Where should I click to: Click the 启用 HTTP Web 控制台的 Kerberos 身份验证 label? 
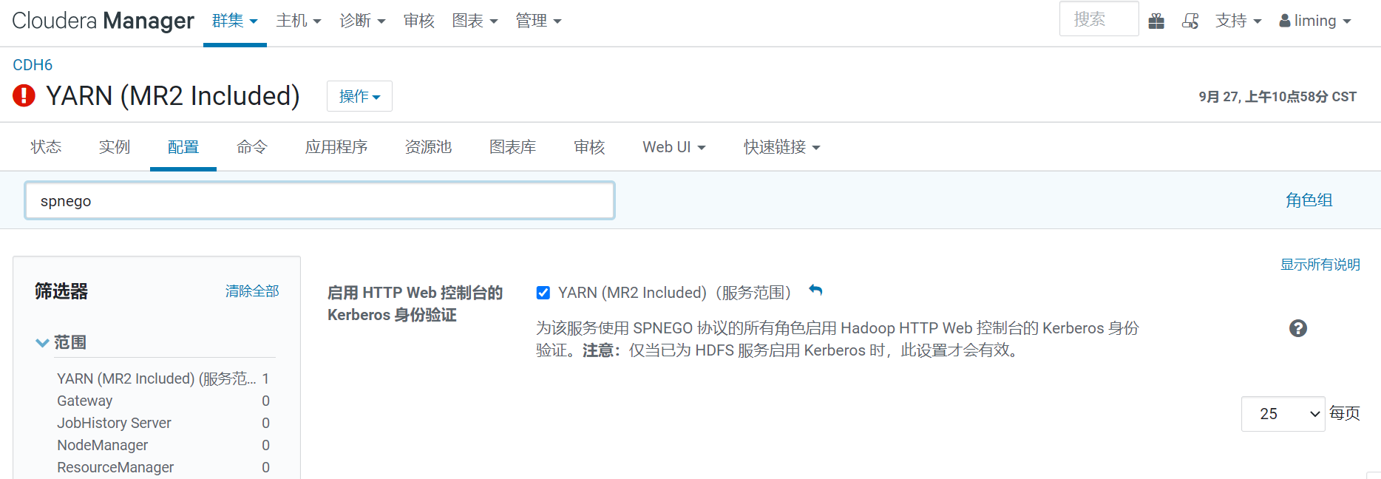coord(415,304)
